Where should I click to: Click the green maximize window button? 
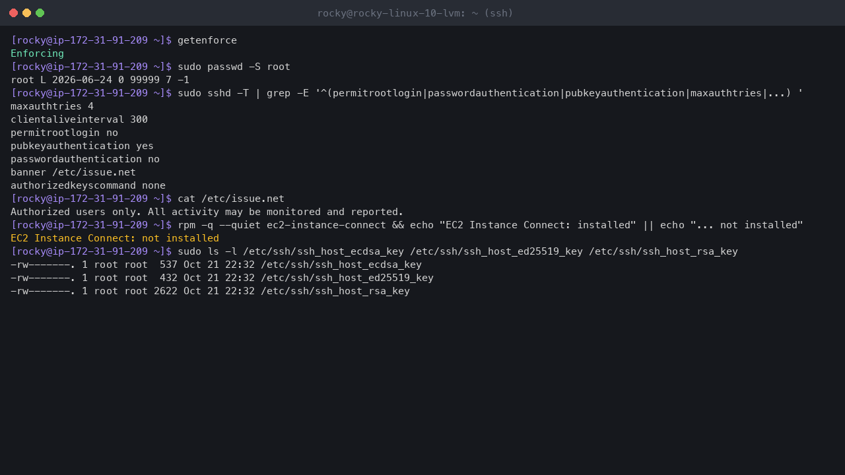40,13
